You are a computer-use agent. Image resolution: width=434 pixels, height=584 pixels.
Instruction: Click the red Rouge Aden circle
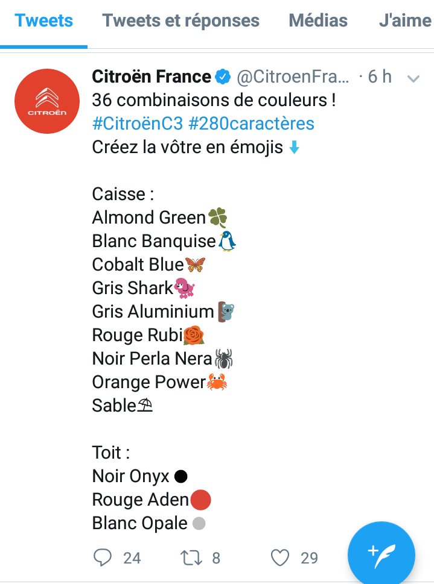[x=201, y=500]
